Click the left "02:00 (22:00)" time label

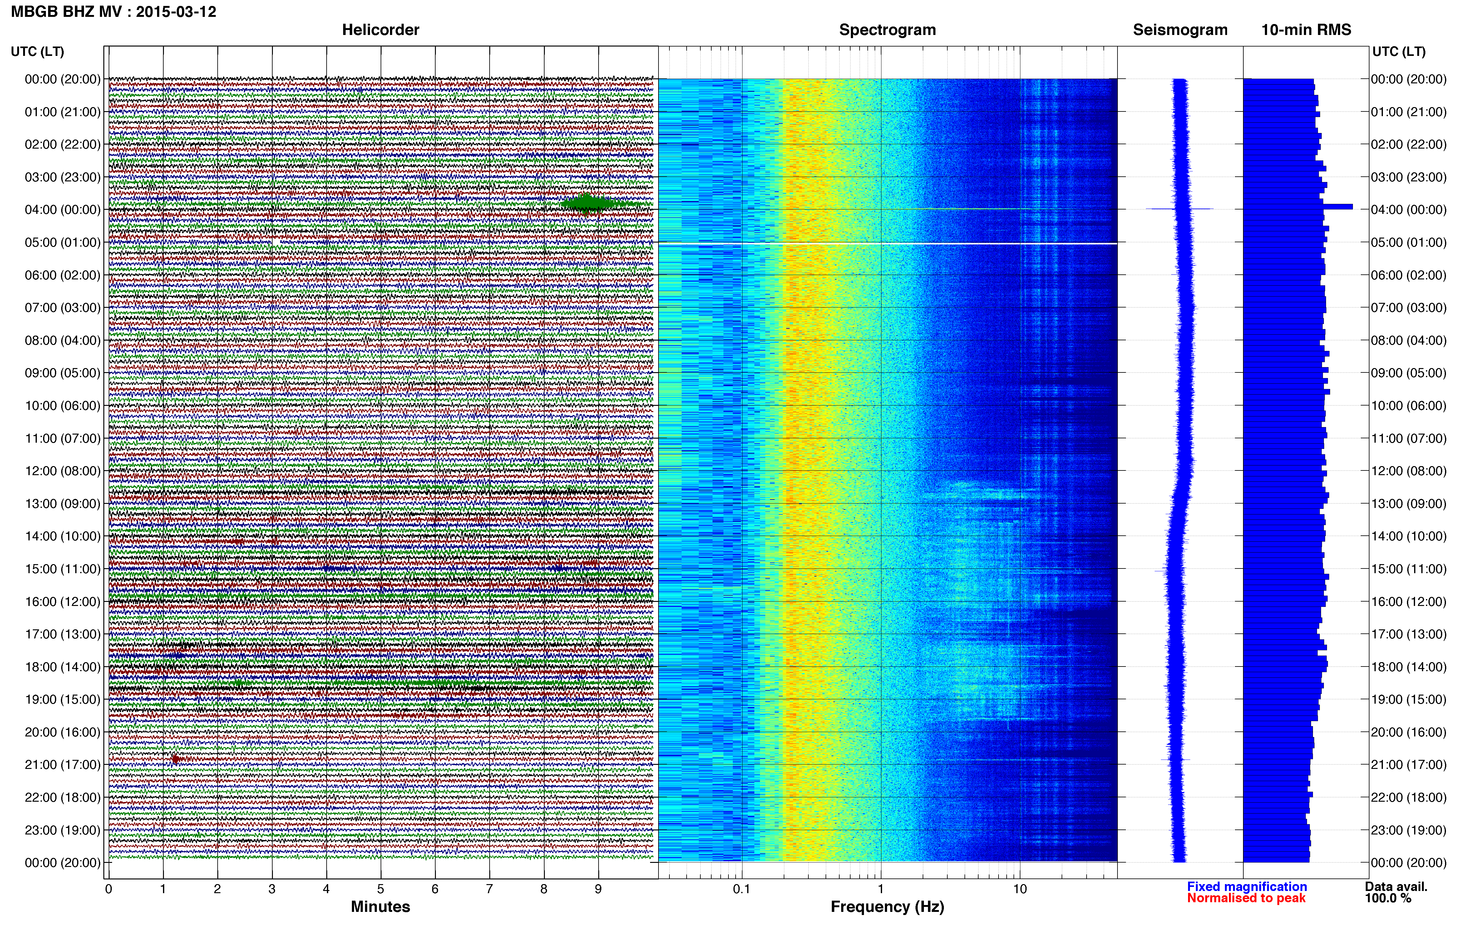click(x=62, y=144)
